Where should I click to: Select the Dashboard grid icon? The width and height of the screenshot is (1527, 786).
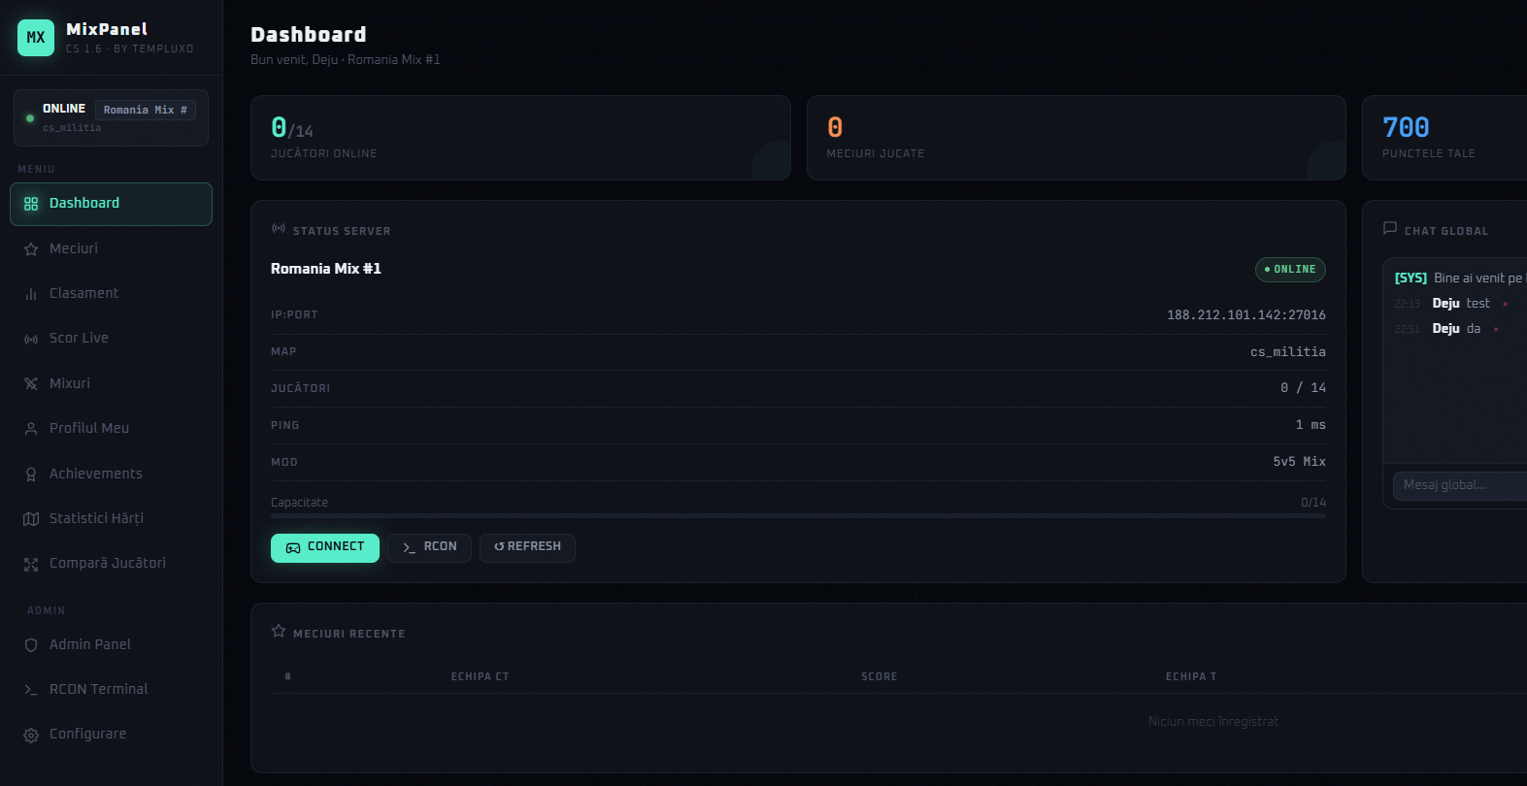31,203
